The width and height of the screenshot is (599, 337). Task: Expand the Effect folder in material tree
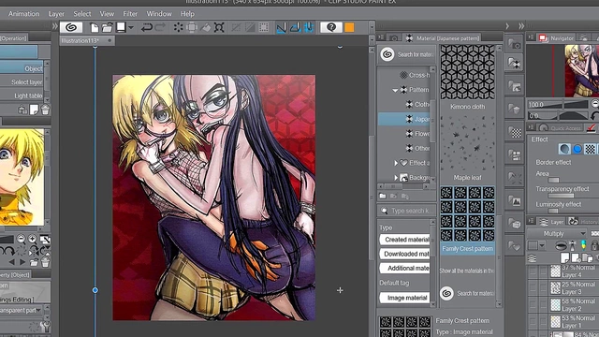pyautogui.click(x=396, y=163)
